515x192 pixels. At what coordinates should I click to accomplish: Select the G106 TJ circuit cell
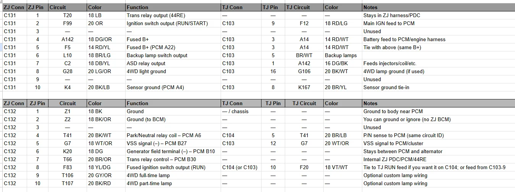(x=304, y=71)
